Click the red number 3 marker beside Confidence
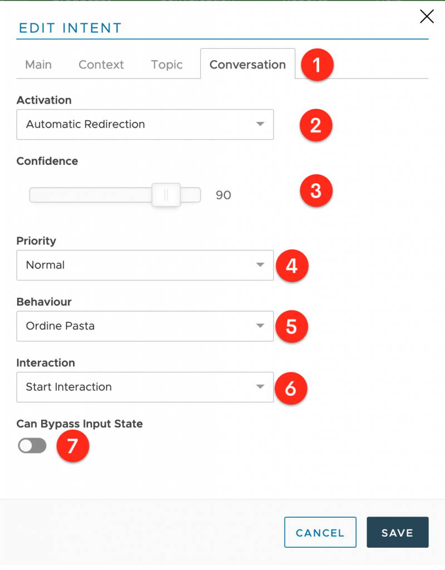445x570 pixels. coord(316,191)
